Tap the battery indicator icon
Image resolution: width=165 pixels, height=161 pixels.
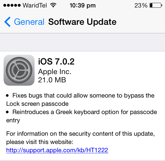point(156,6)
